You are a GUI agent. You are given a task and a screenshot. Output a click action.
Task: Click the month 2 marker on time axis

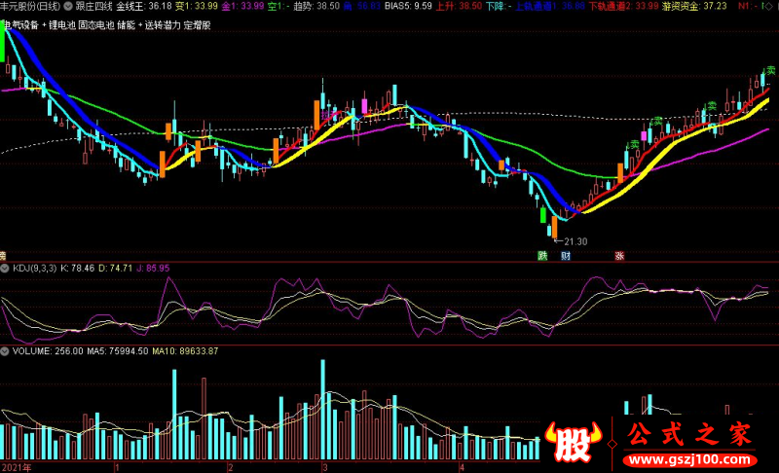(x=230, y=467)
